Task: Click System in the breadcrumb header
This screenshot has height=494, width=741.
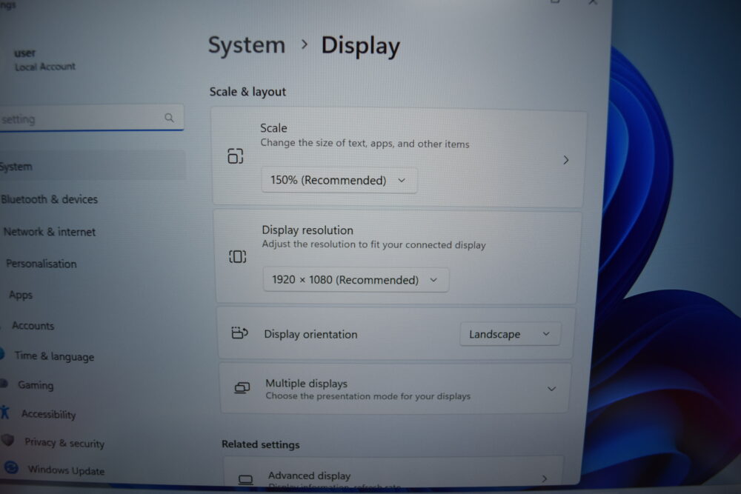Action: pos(247,45)
